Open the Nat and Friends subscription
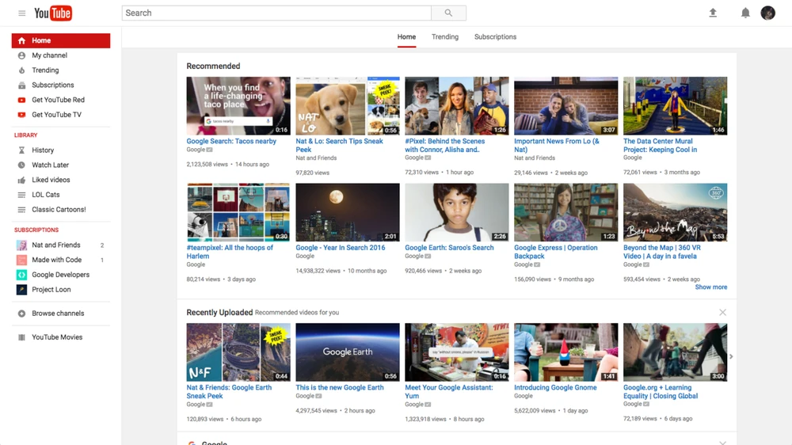 (55, 245)
